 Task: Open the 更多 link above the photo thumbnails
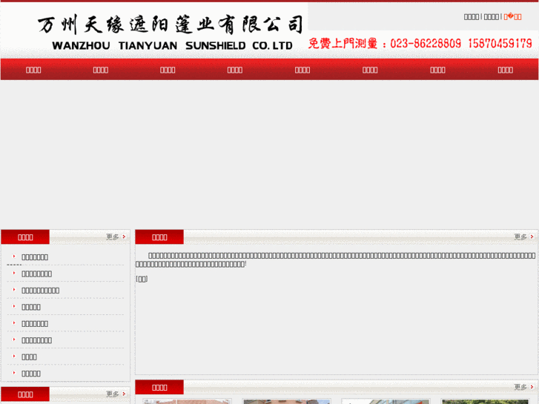(524, 387)
